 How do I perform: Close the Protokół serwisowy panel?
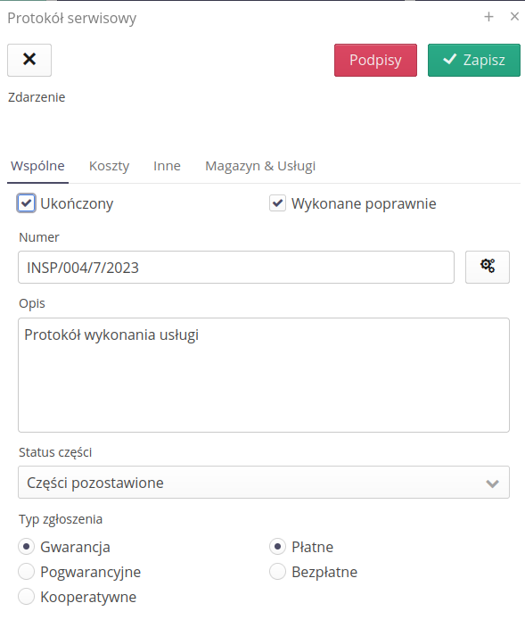[x=514, y=16]
